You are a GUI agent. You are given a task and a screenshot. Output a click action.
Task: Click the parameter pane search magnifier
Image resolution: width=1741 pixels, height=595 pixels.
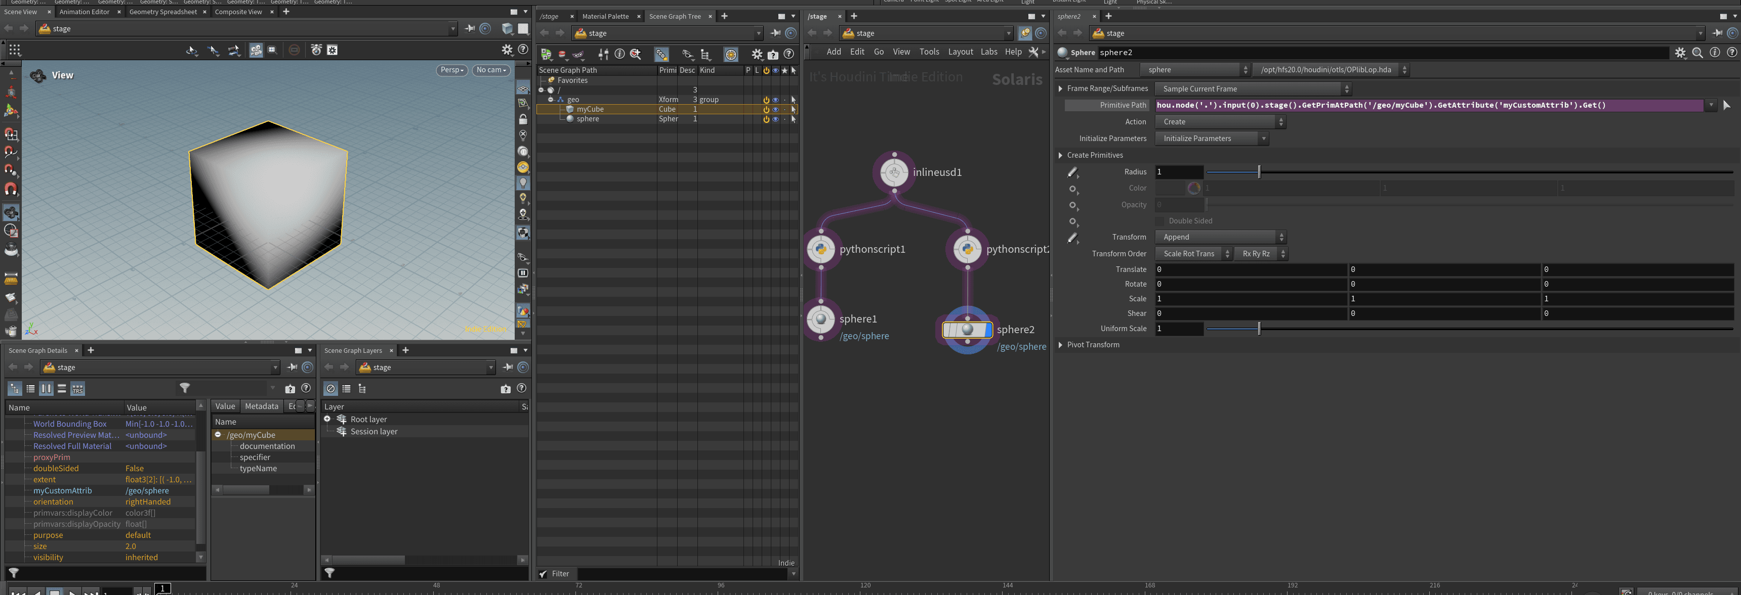1697,53
